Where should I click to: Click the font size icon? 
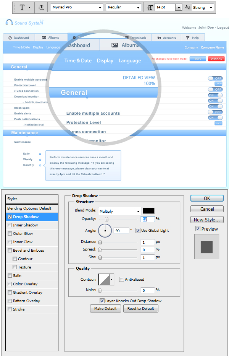pyautogui.click(x=150, y=7)
